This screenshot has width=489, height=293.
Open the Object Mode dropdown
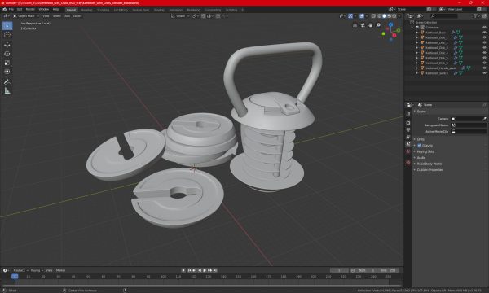point(26,16)
